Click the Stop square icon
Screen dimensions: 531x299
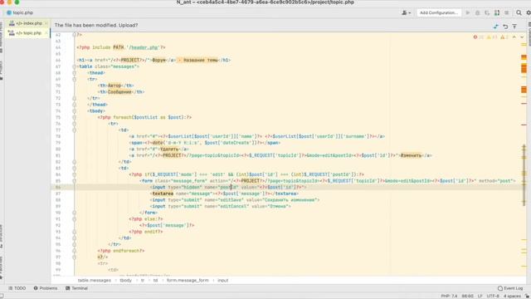(x=507, y=12)
